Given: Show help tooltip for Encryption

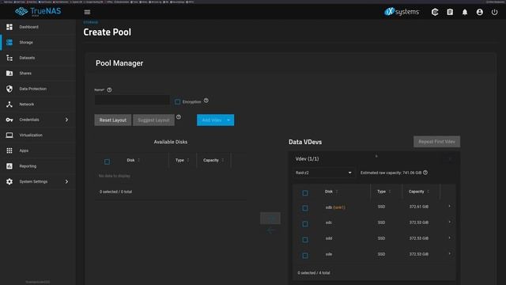Looking at the screenshot, I should click(206, 101).
